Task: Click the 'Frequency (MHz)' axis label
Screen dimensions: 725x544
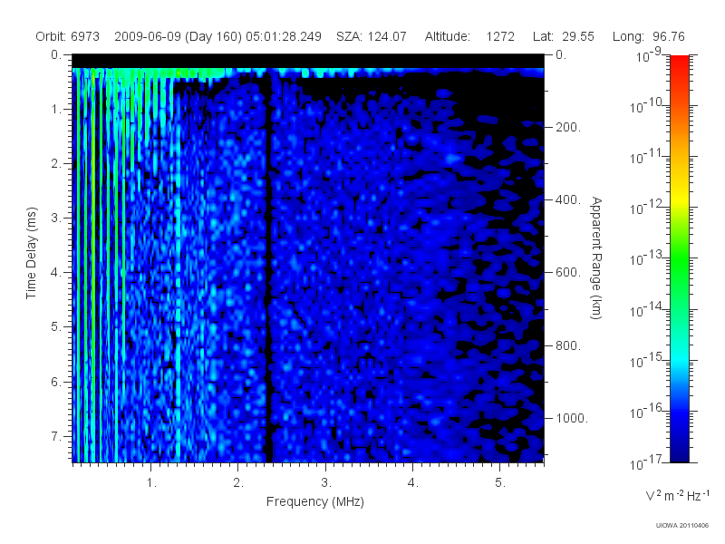Action: pyautogui.click(x=314, y=502)
